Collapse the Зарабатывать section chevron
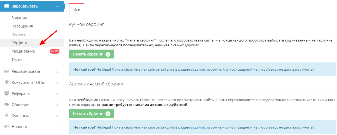Image resolution: width=337 pixels, height=135 pixels. [x=57, y=6]
